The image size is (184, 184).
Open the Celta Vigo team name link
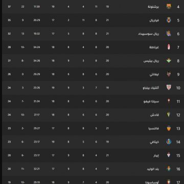(x=151, y=101)
